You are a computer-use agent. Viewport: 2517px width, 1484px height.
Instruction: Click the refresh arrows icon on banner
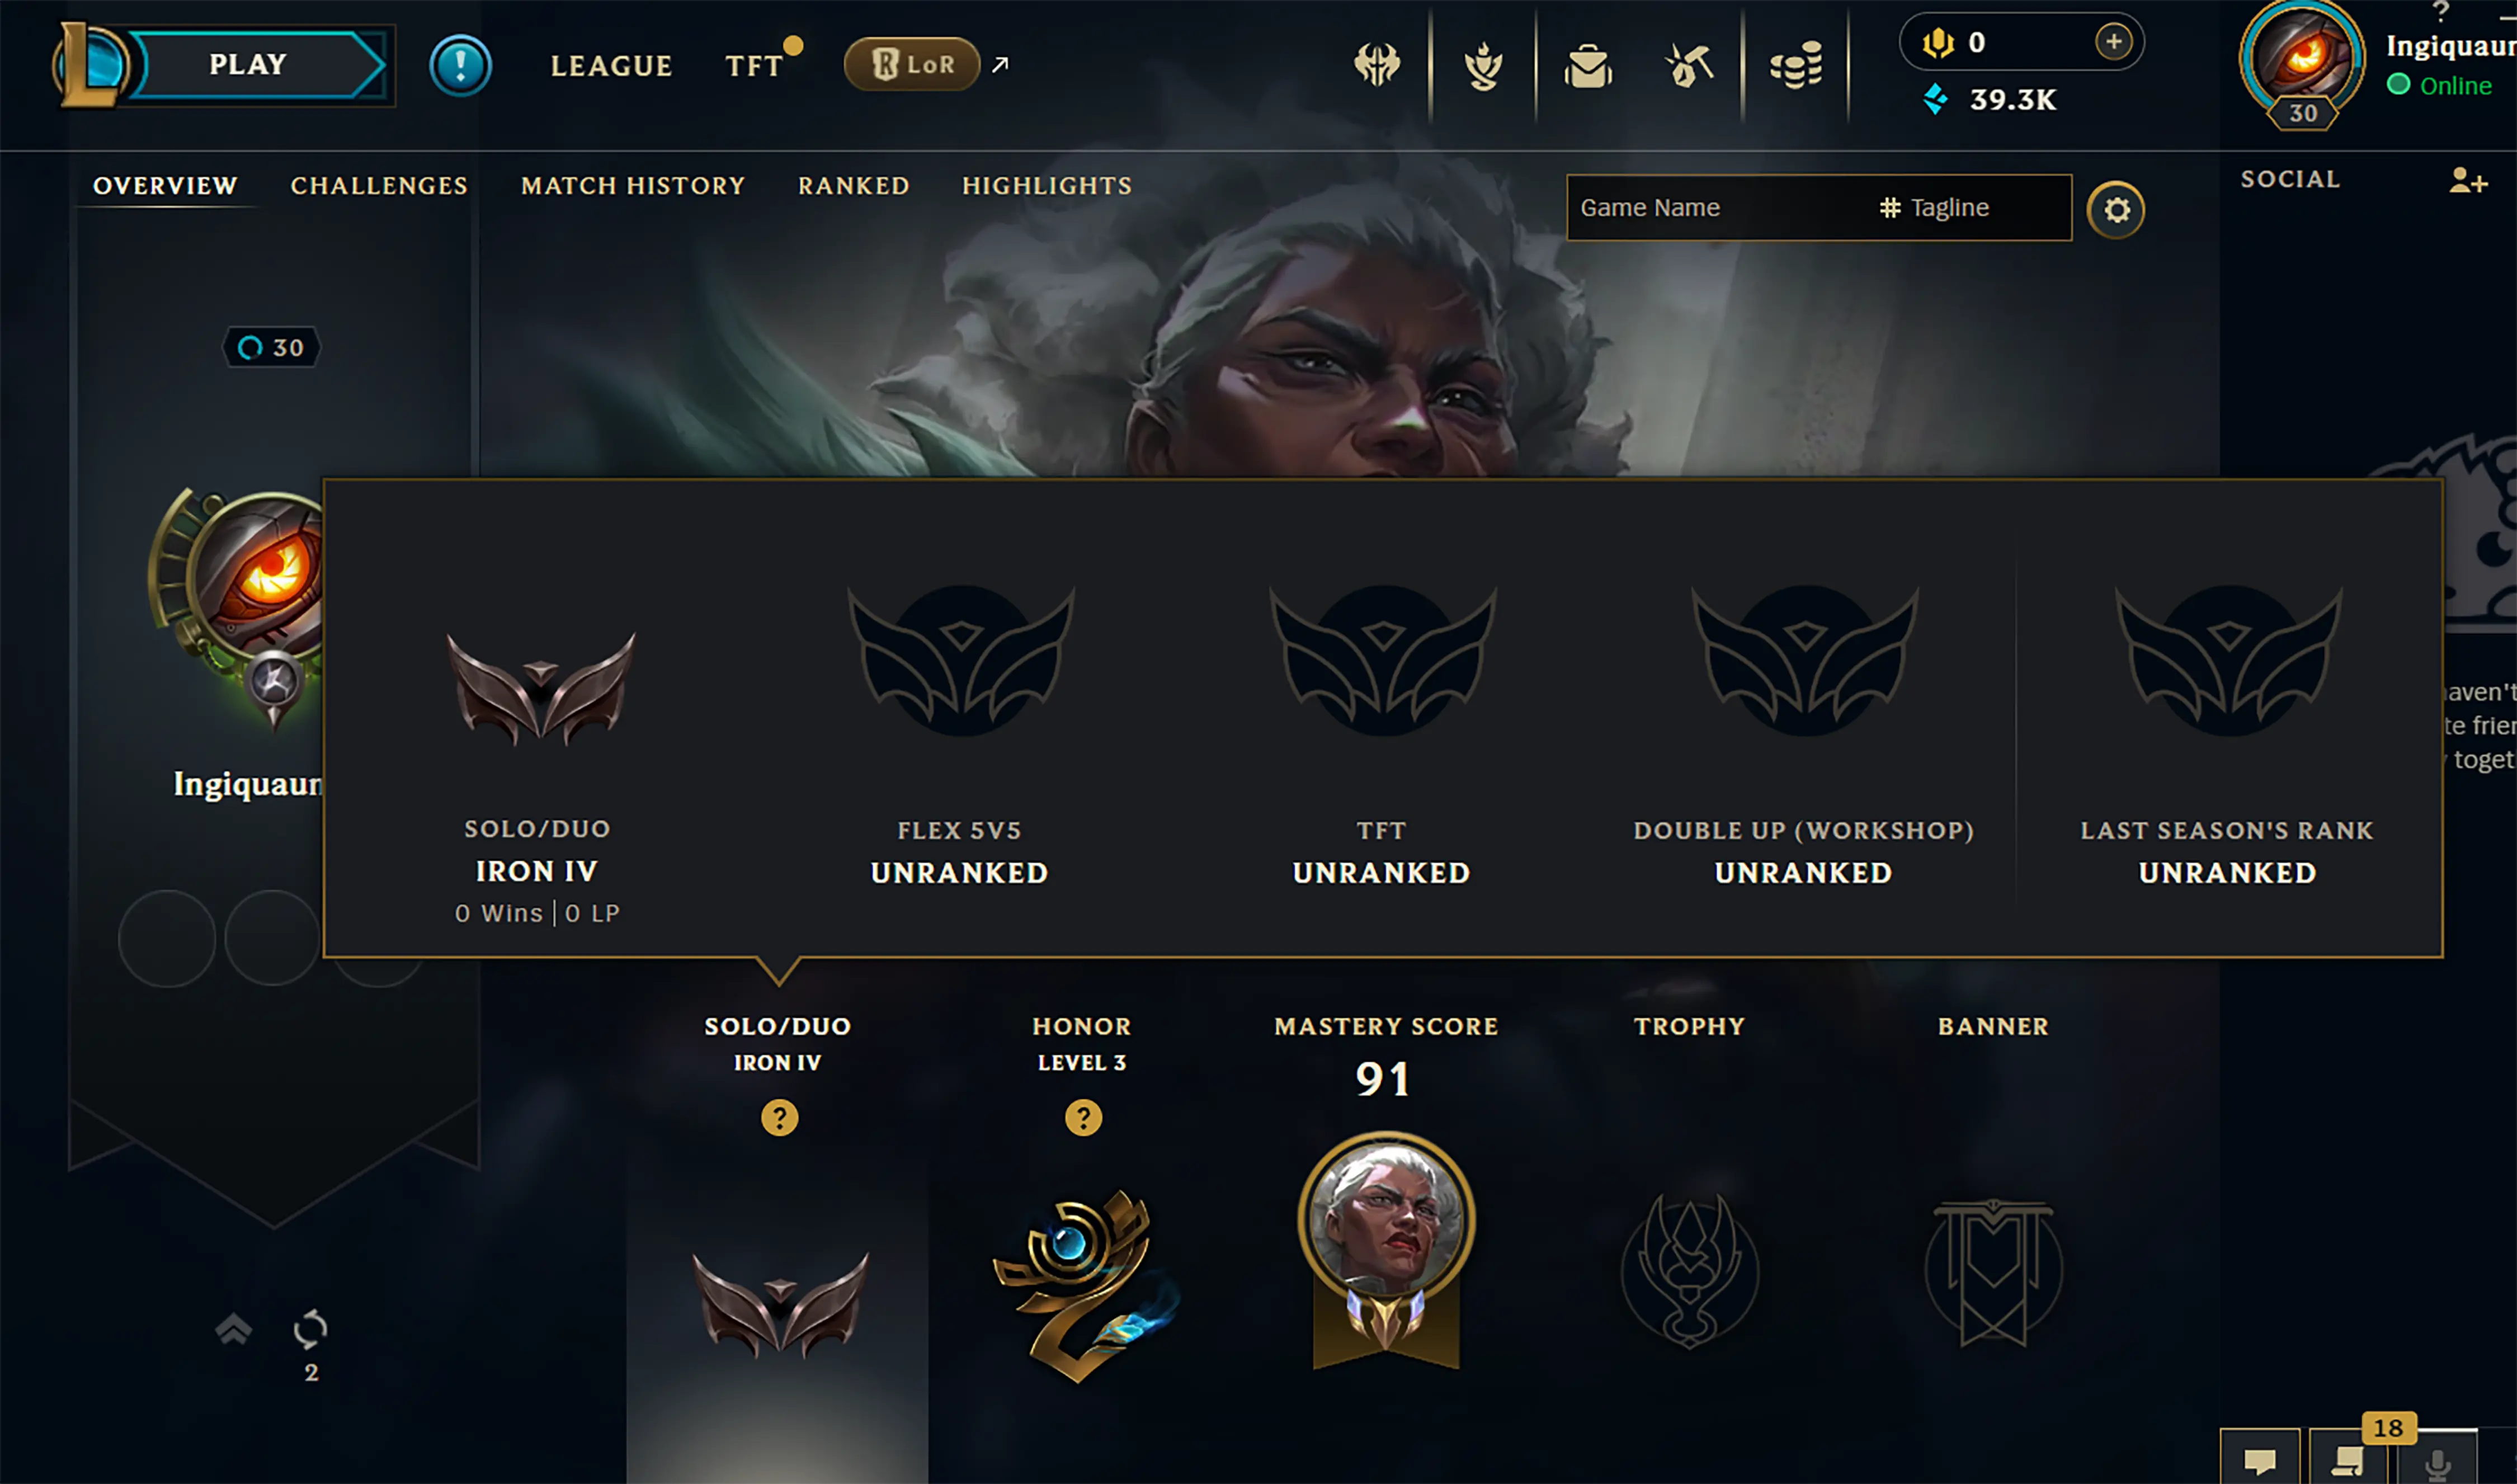(x=310, y=1329)
